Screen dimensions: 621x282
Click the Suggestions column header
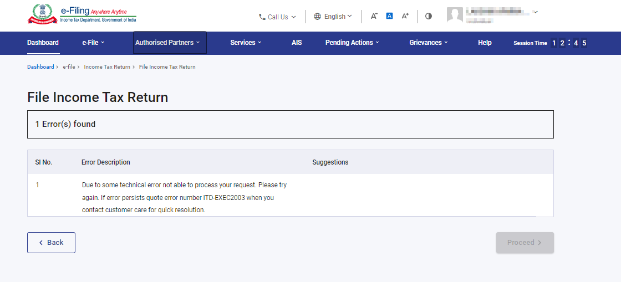point(330,162)
